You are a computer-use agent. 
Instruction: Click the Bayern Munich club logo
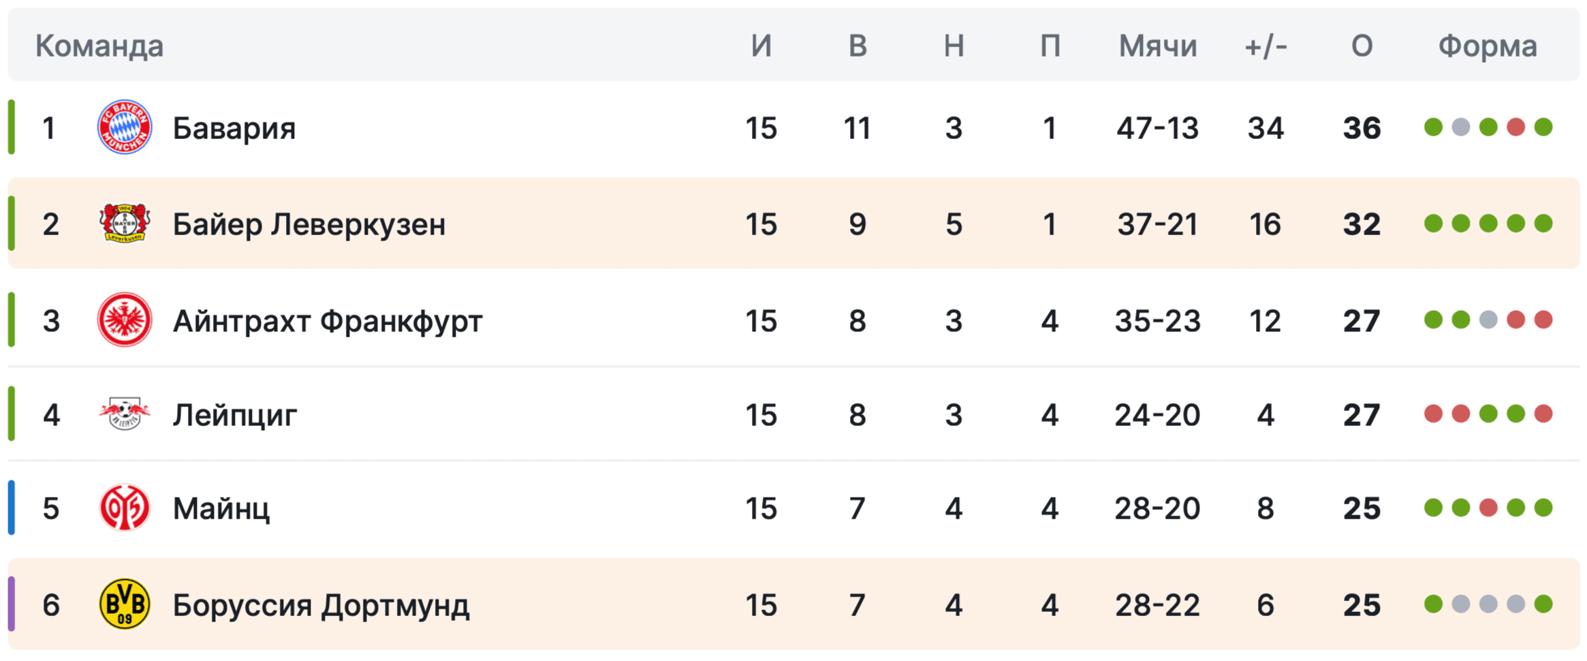click(x=125, y=127)
